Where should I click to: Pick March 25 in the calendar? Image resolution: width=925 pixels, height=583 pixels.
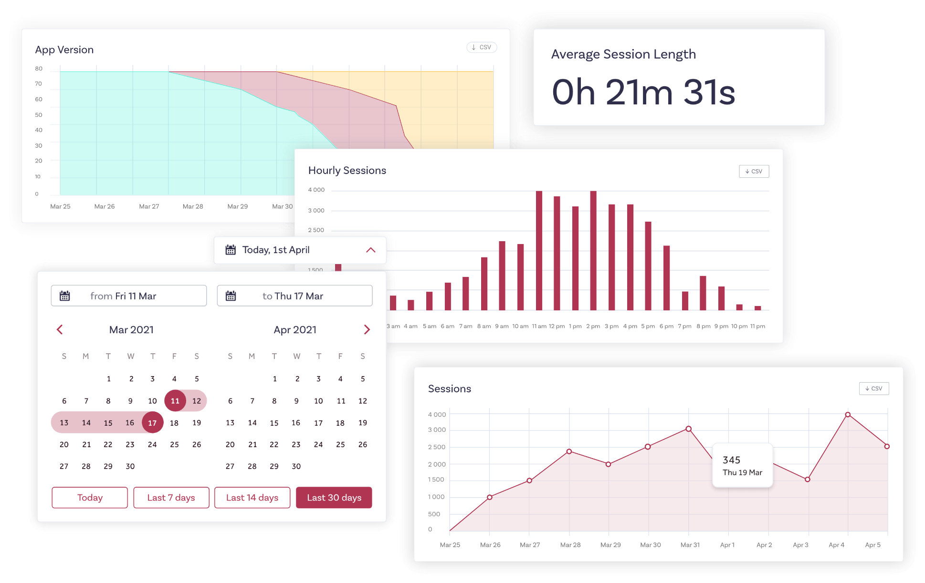point(174,444)
